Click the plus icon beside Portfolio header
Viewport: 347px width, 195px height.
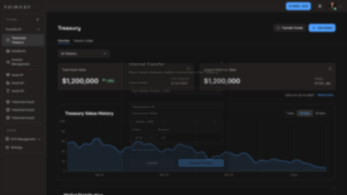pyautogui.click(x=37, y=19)
